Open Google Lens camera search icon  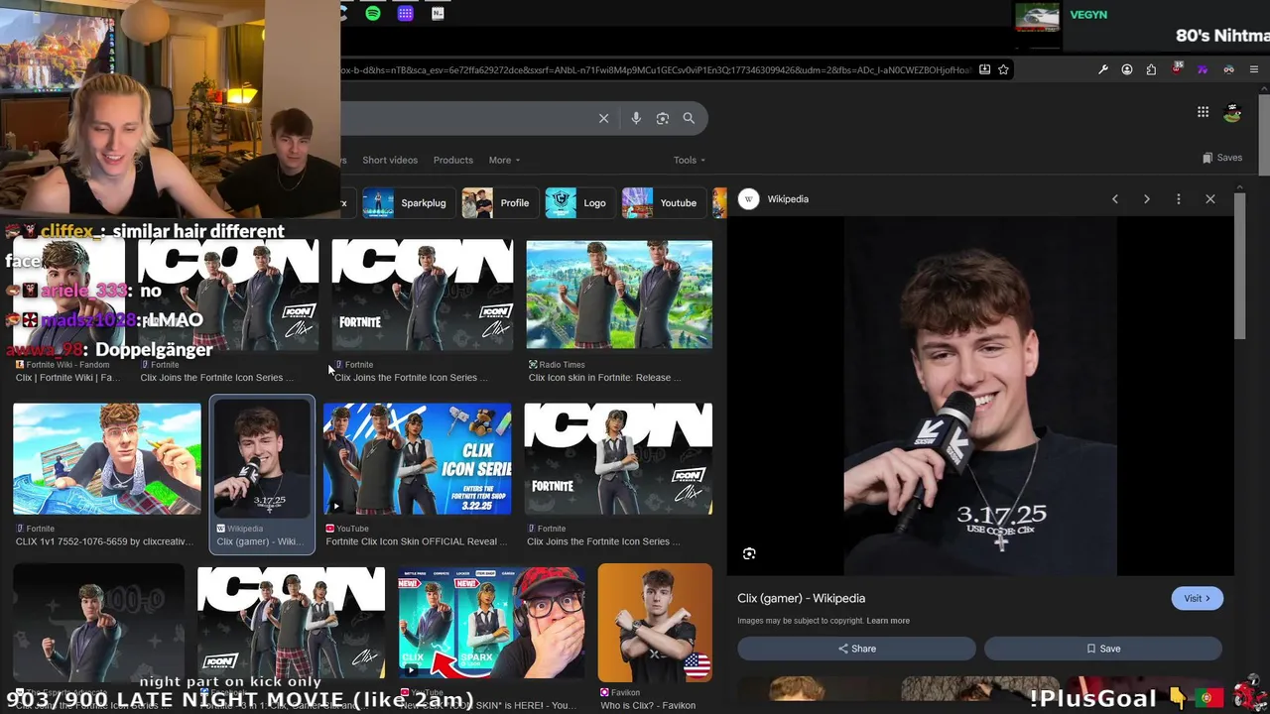(663, 118)
